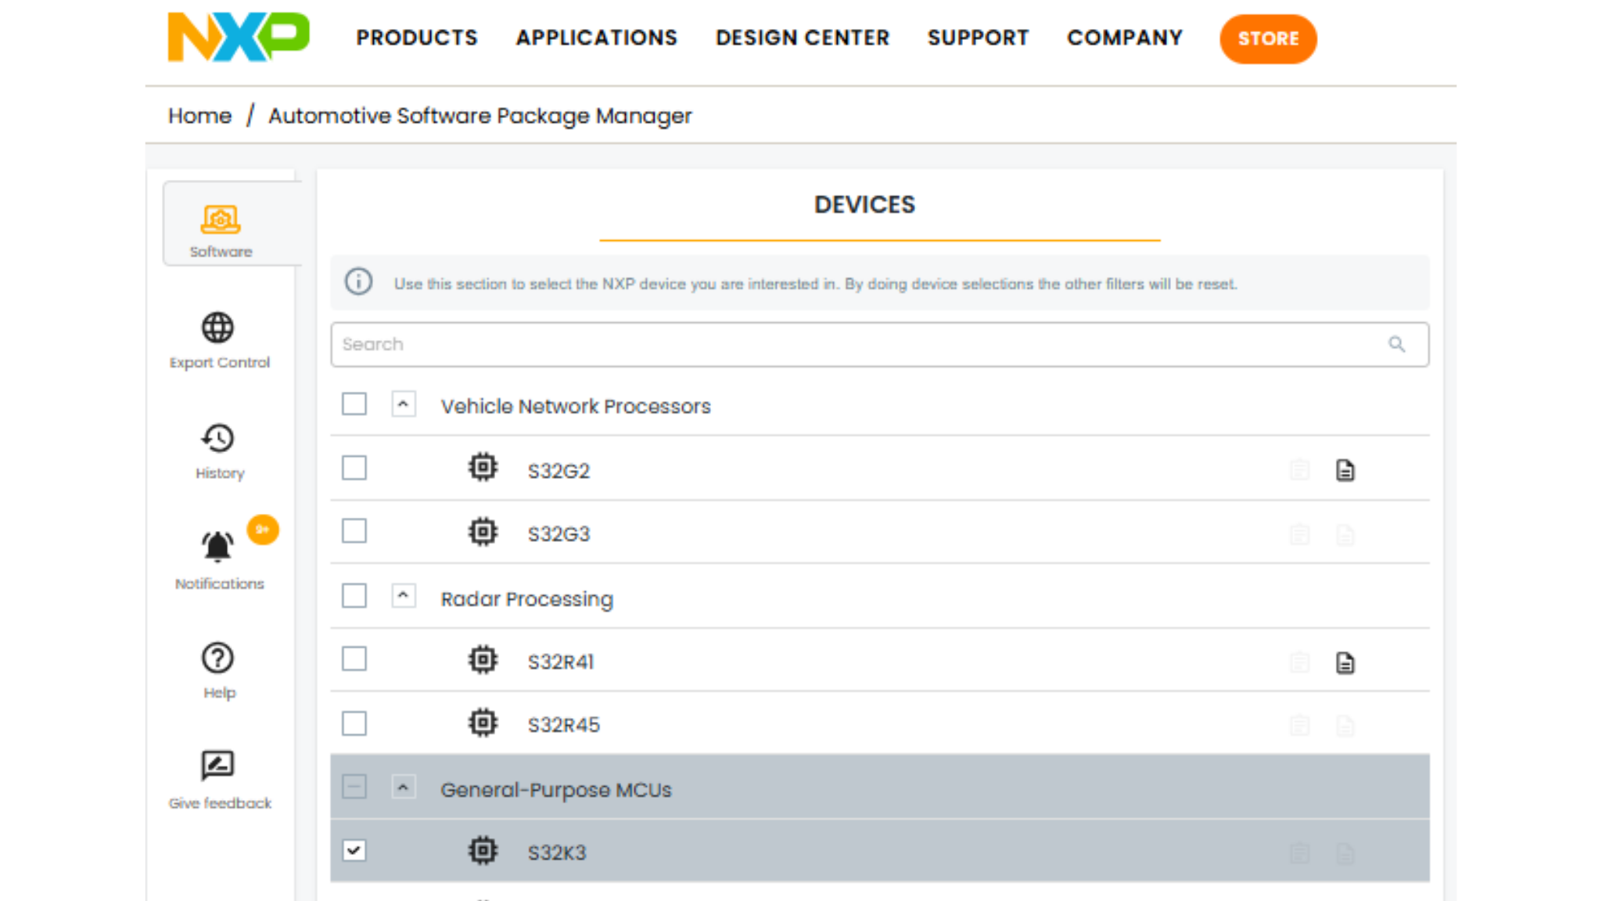Open the Products menu

pyautogui.click(x=417, y=38)
